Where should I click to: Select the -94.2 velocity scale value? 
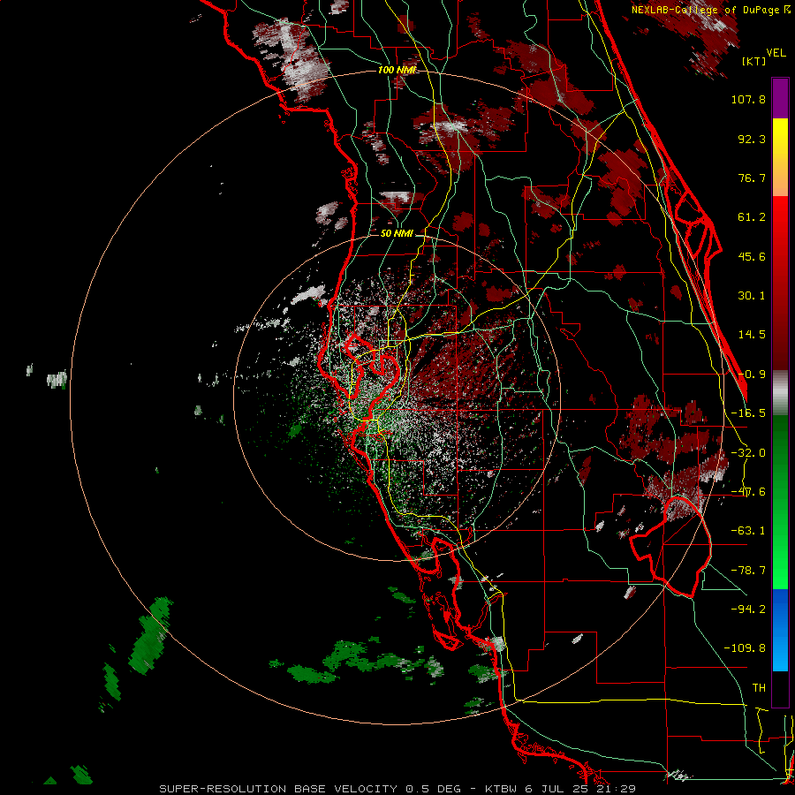pyautogui.click(x=748, y=609)
